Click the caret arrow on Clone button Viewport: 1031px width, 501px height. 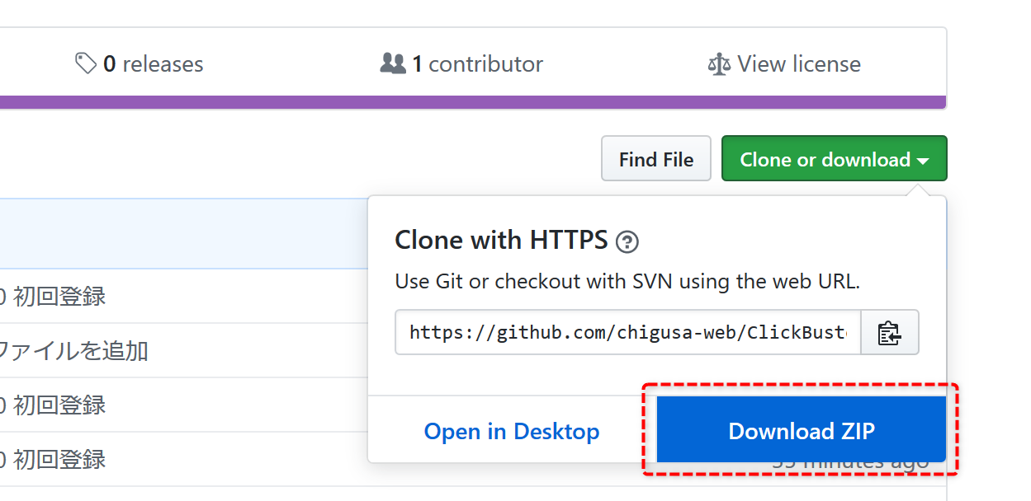point(924,161)
